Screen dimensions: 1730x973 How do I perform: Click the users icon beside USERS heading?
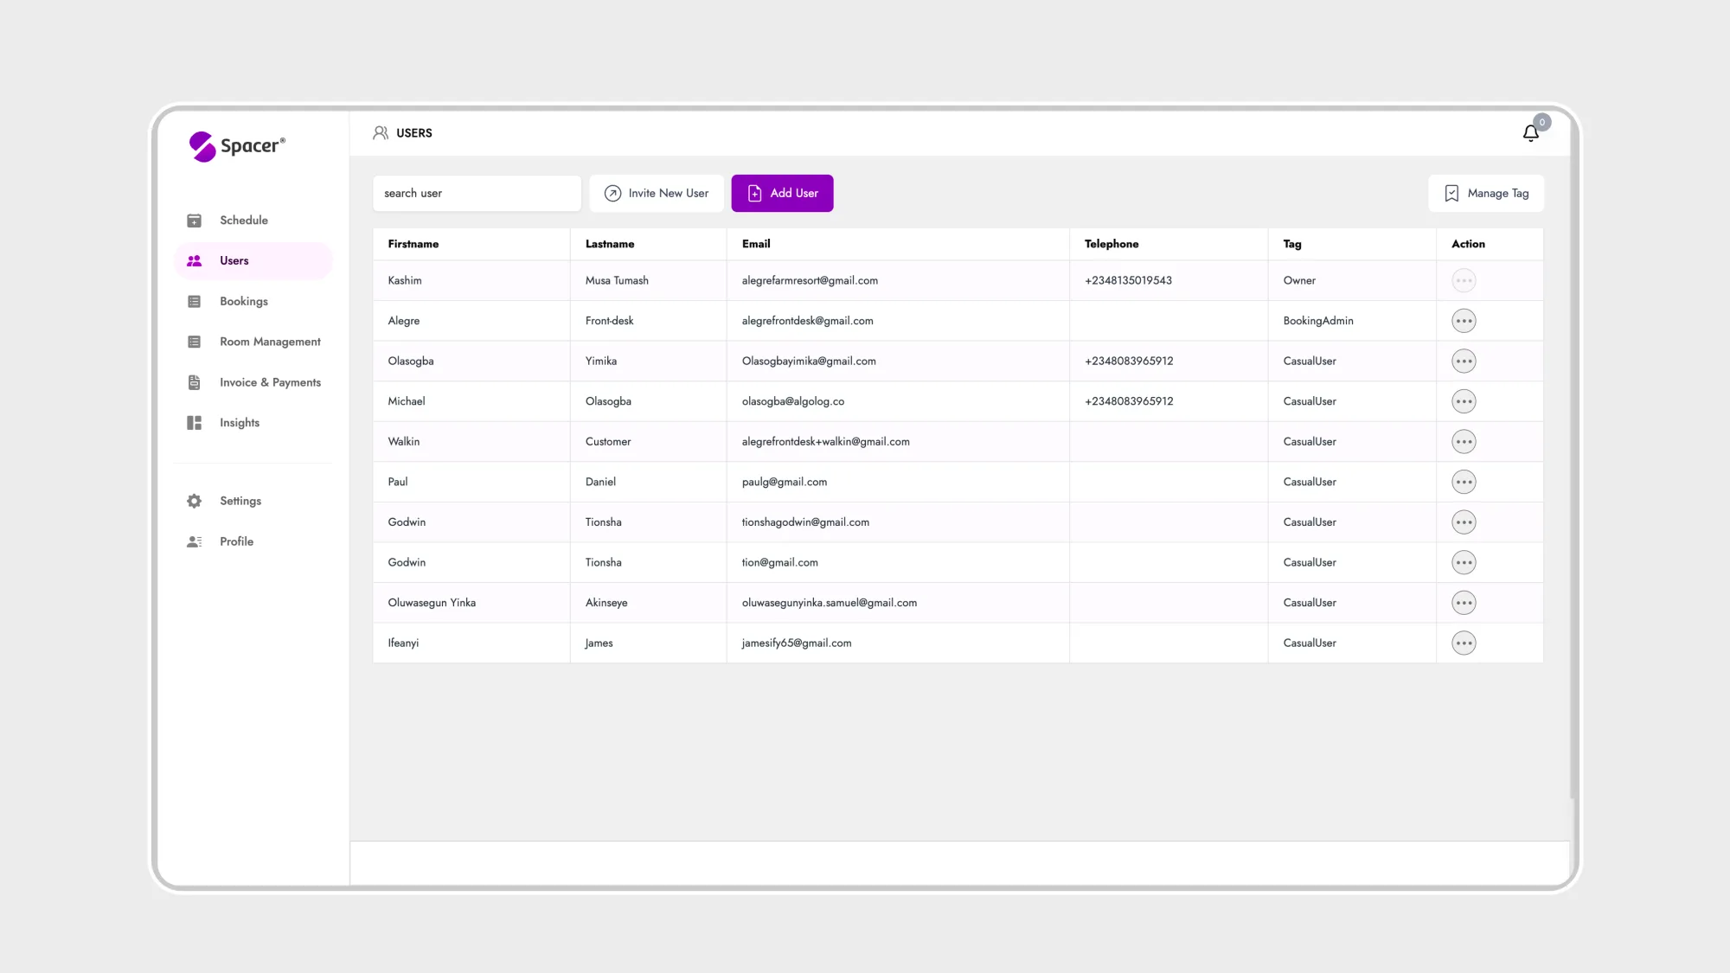[x=381, y=133]
